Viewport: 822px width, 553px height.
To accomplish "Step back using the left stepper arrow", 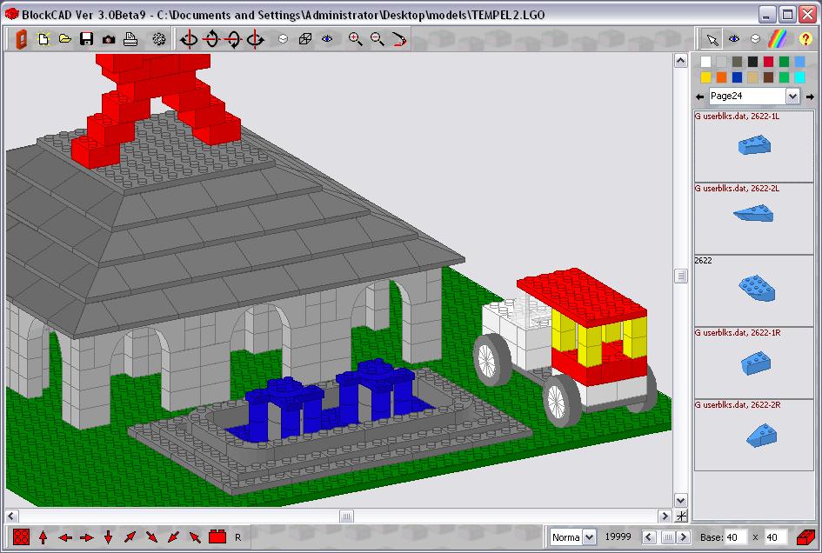I will (x=649, y=537).
